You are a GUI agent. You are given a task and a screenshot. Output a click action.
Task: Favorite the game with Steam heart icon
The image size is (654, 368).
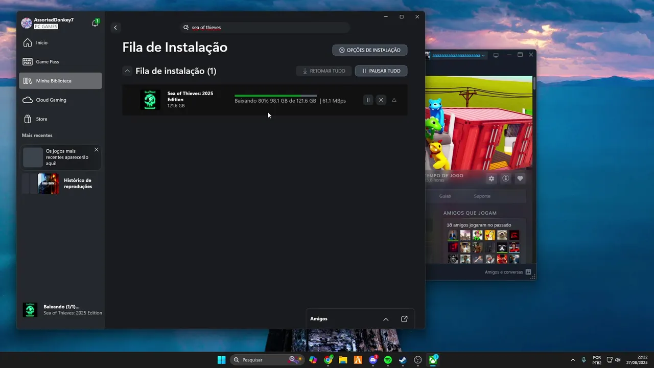[520, 178]
